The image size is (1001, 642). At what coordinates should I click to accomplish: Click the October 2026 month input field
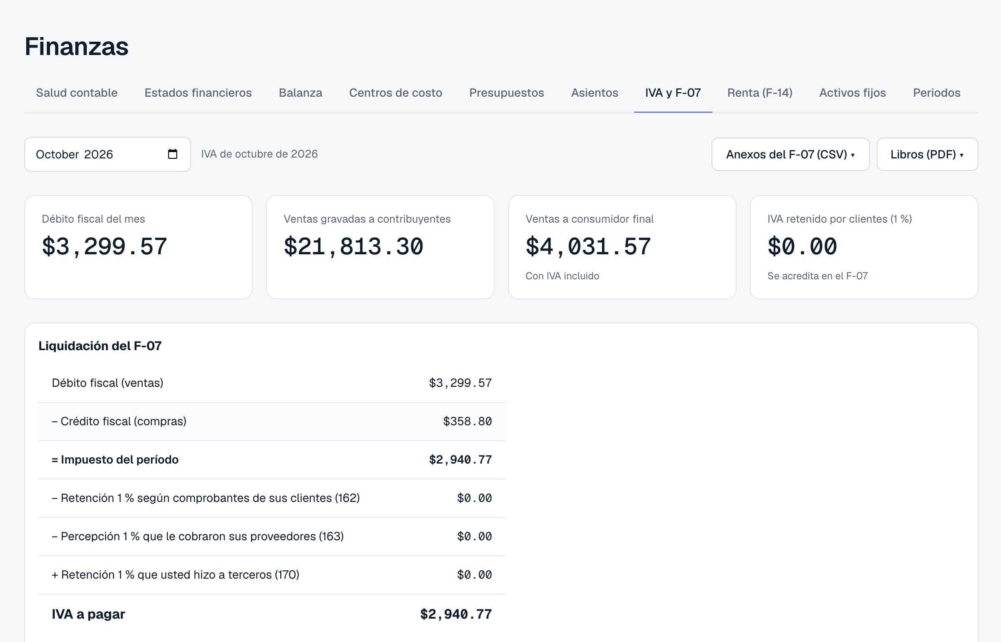click(x=108, y=154)
